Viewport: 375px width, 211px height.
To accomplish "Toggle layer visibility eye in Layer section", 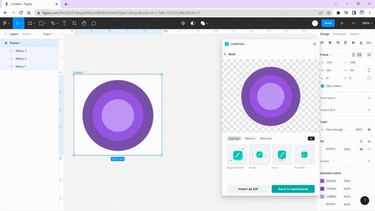I will pyautogui.click(x=369, y=130).
